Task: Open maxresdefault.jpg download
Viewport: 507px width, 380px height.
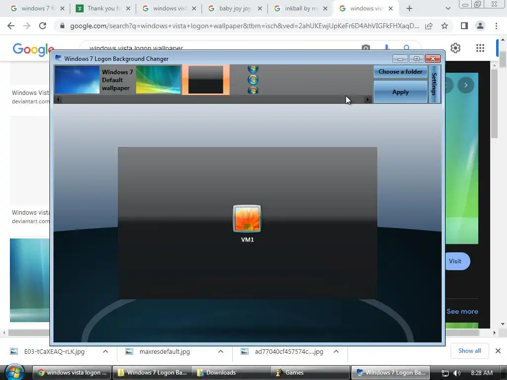Action: 164,352
